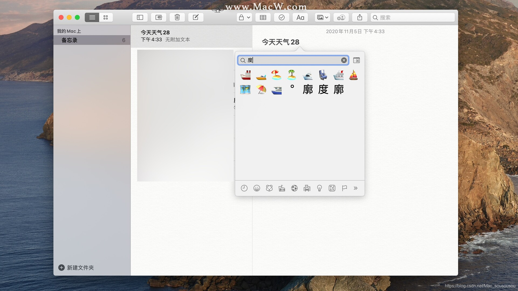Switch to list view mode
Viewport: 518px width, 291px height.
[92, 18]
